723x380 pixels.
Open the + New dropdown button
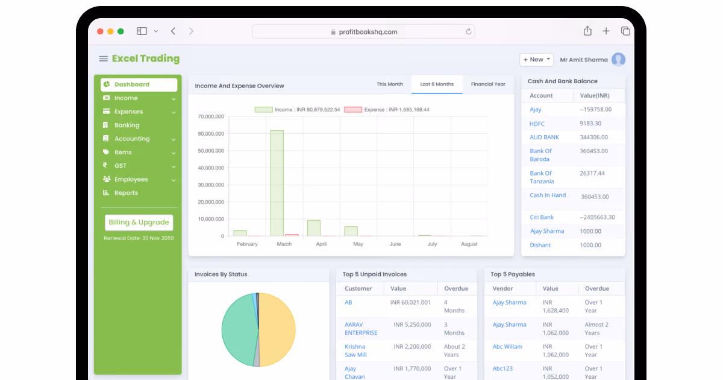click(536, 60)
